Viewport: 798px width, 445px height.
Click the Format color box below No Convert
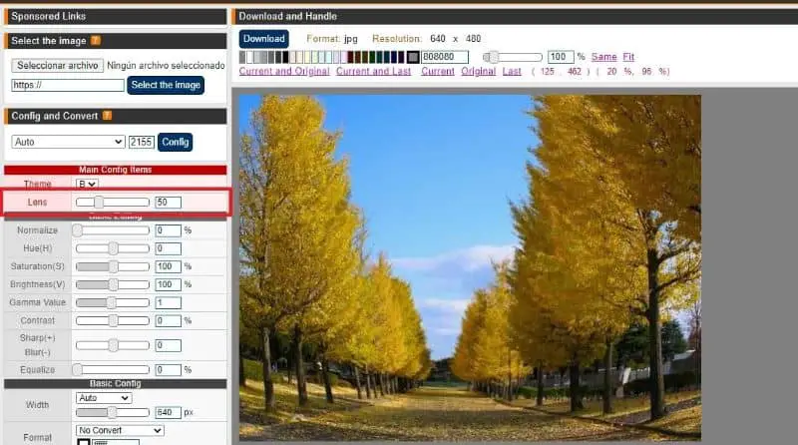(84, 442)
